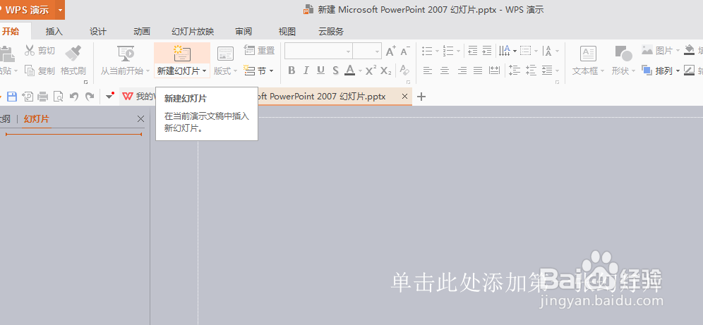703x325 pixels.
Task: Click the Decrease Indent icon
Action: 473,51
